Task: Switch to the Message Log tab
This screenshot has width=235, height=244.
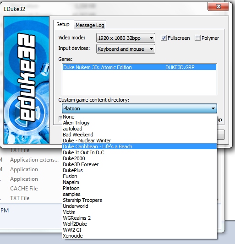Action: click(90, 25)
